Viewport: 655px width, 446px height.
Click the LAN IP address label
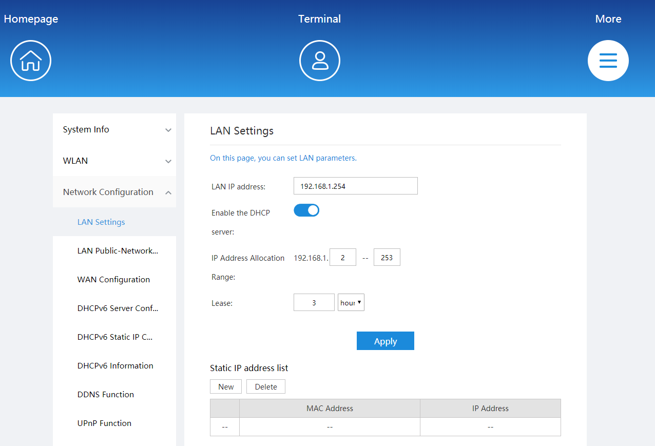[238, 187]
